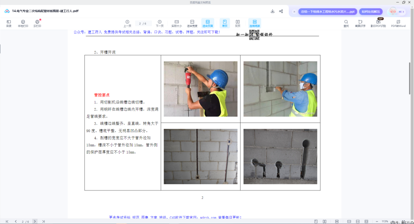Image resolution: width=414 pixels, height=224 pixels.
Task: Open the Hi assistant avatar button
Action: tap(396, 11)
